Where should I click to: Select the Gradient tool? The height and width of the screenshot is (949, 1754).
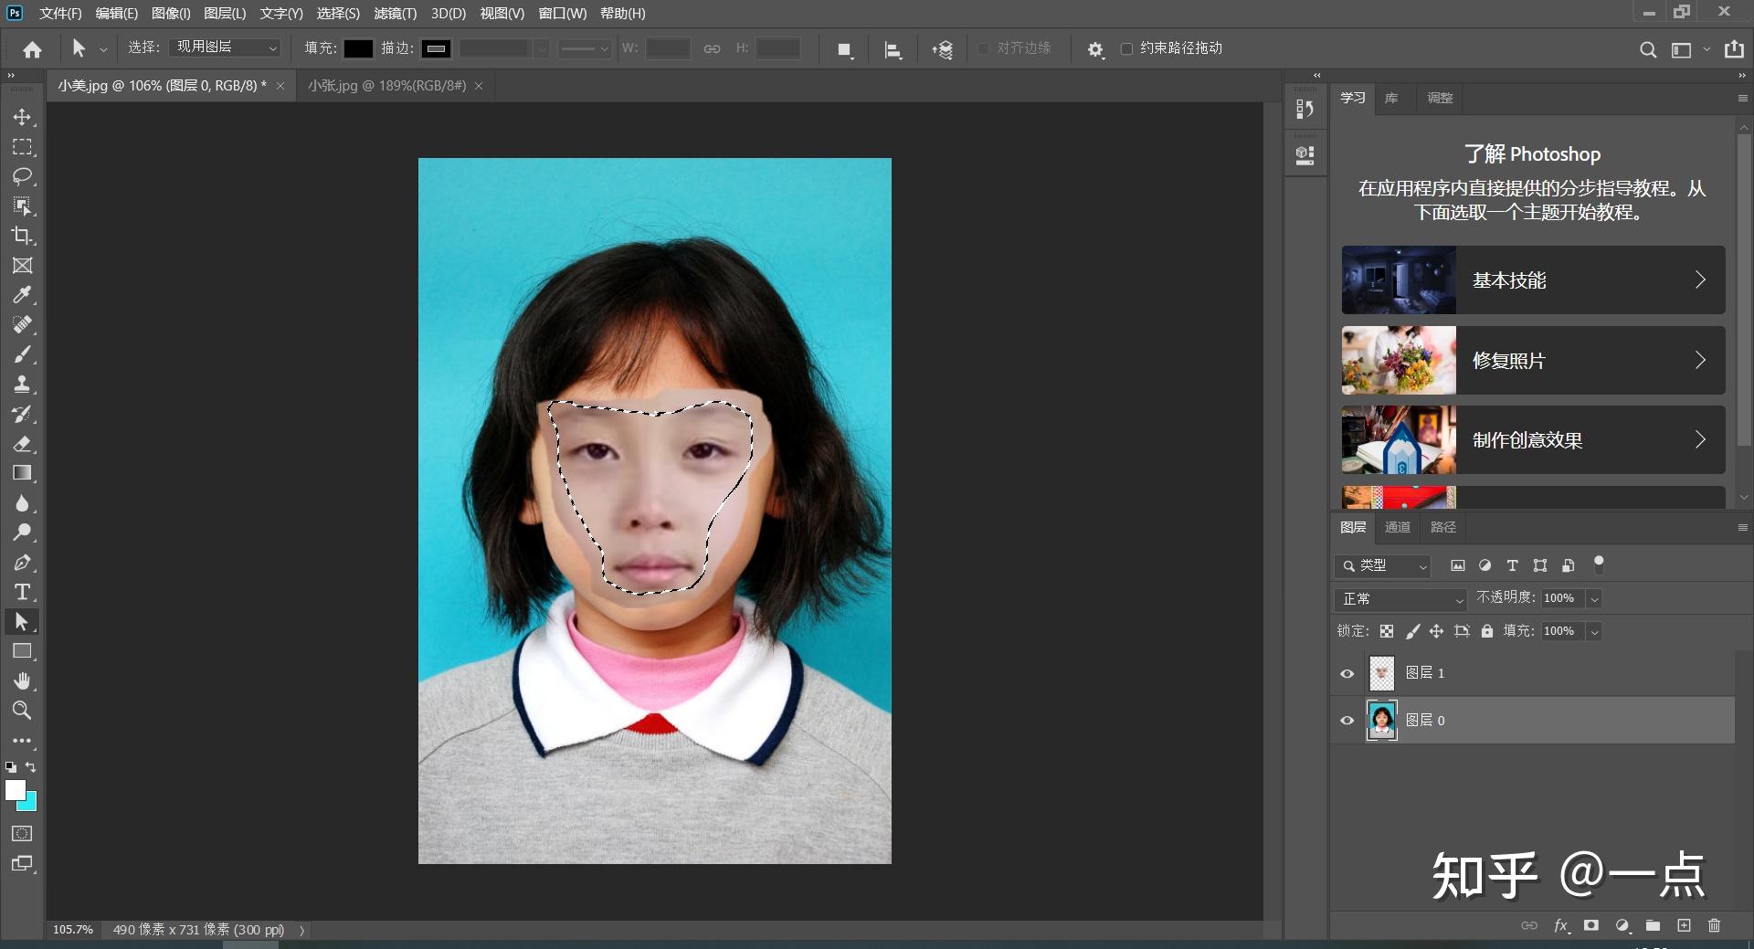click(x=22, y=473)
